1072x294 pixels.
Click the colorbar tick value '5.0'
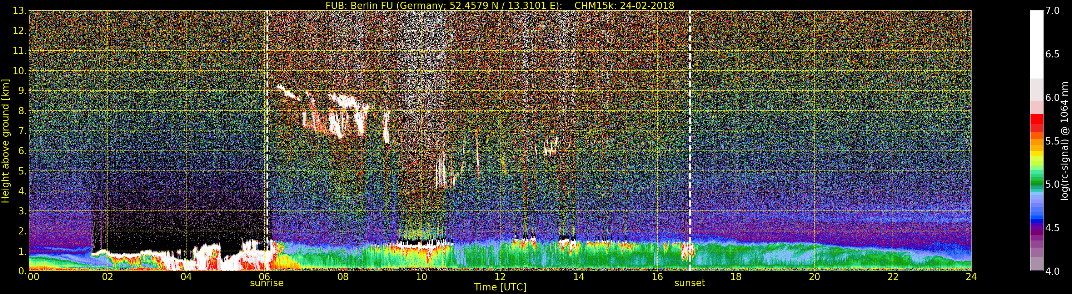[1052, 184]
